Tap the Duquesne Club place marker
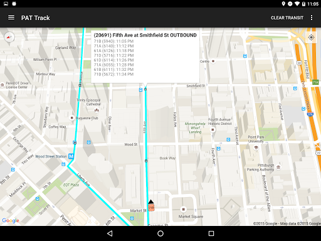321x241 pixels. (71, 118)
